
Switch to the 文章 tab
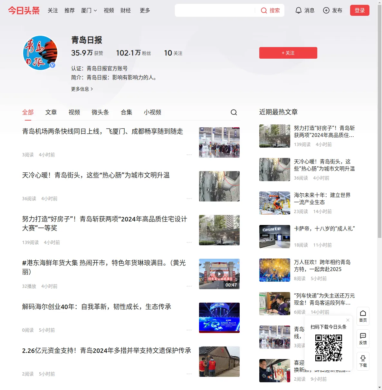coord(51,112)
